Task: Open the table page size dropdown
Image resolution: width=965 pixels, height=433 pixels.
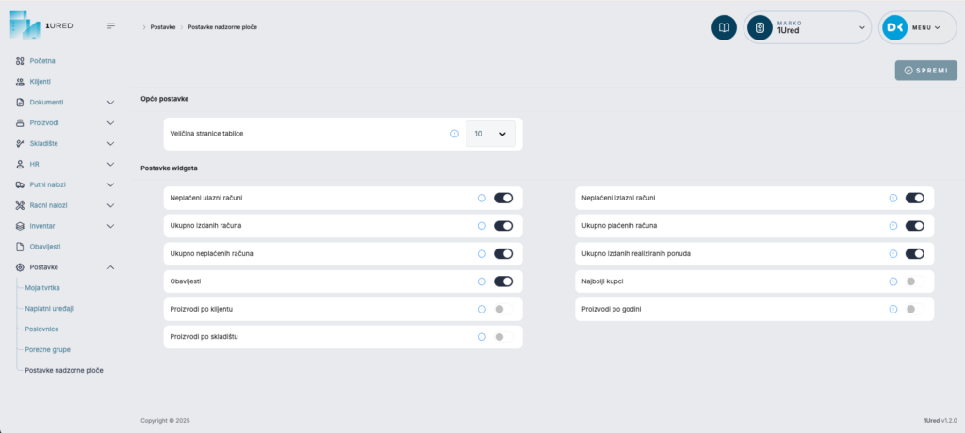Action: (491, 134)
